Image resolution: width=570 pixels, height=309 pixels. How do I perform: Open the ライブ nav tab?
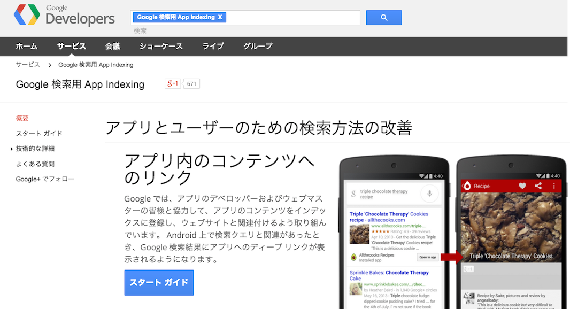pos(213,46)
